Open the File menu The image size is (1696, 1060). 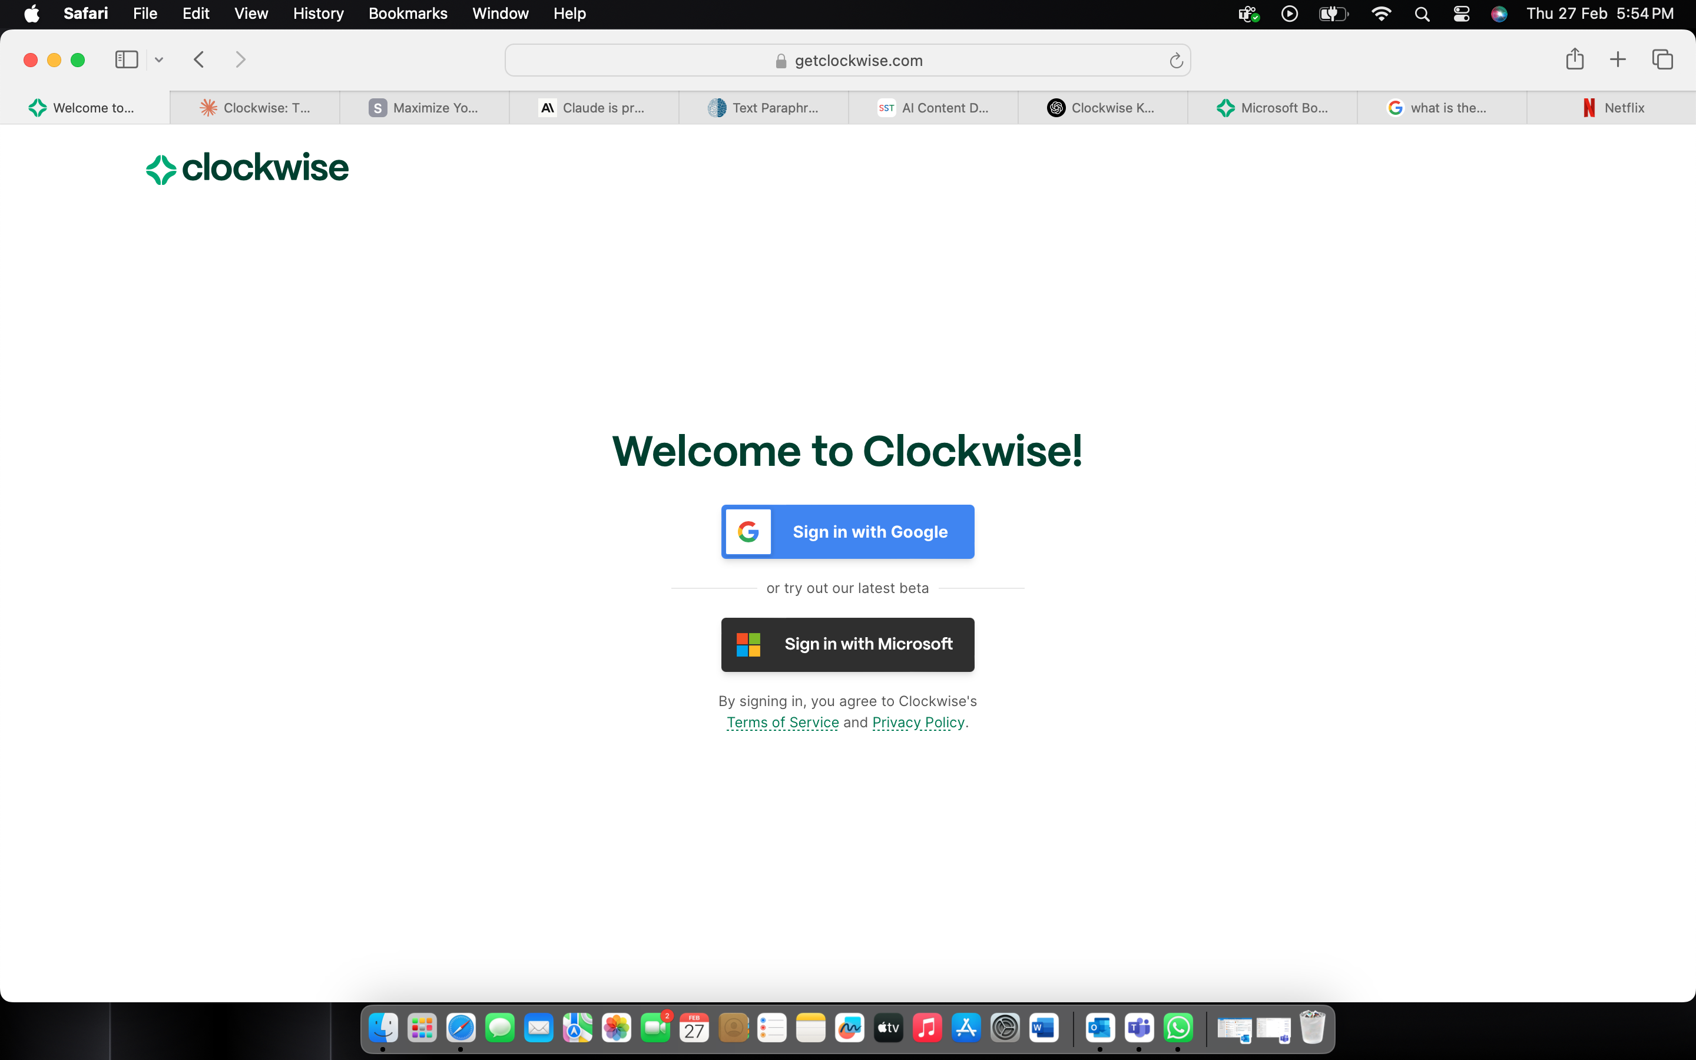point(145,14)
